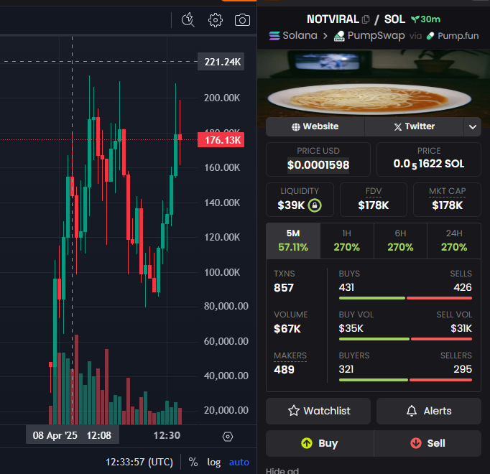This screenshot has height=474, width=490.
Task: Click the PRICE USD $0.0001598 box
Action: [x=318, y=159]
